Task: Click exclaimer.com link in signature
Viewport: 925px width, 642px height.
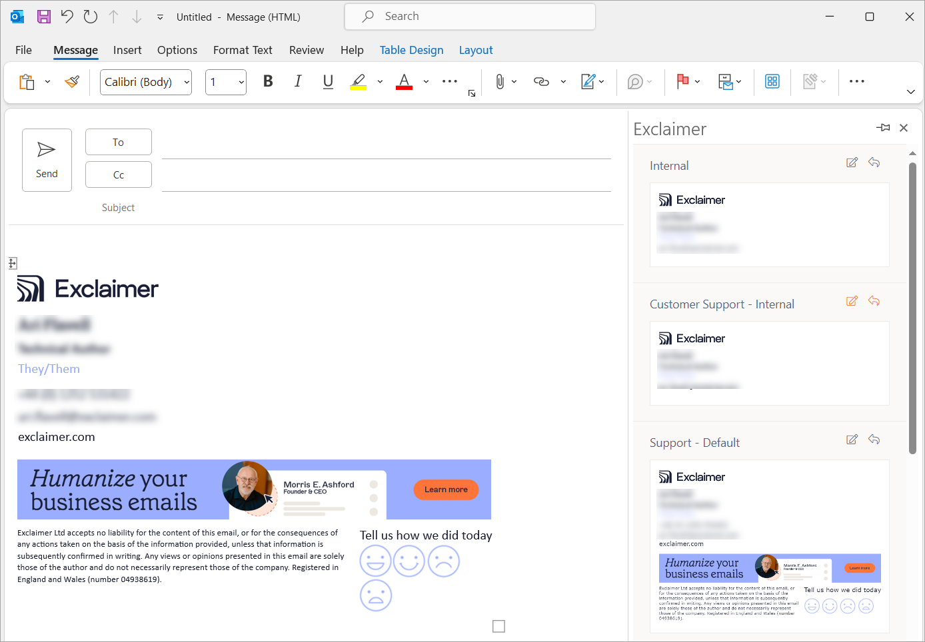Action: pyautogui.click(x=57, y=437)
